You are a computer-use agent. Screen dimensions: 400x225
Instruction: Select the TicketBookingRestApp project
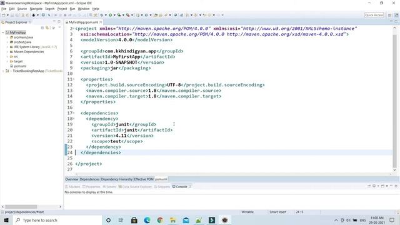[28, 71]
